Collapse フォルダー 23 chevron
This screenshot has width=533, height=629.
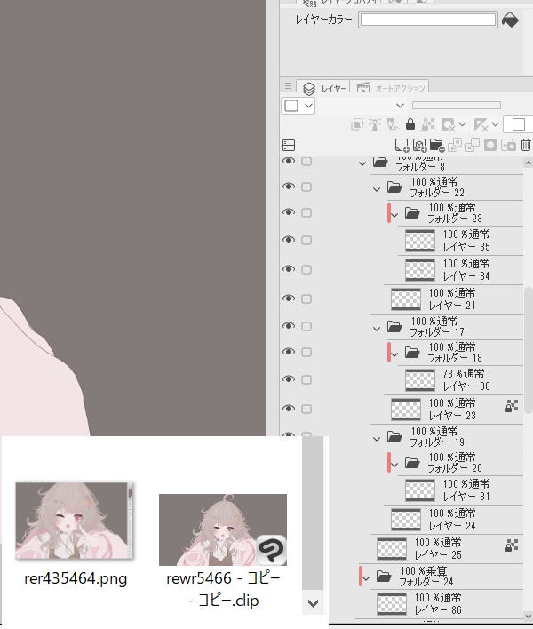[x=394, y=215]
